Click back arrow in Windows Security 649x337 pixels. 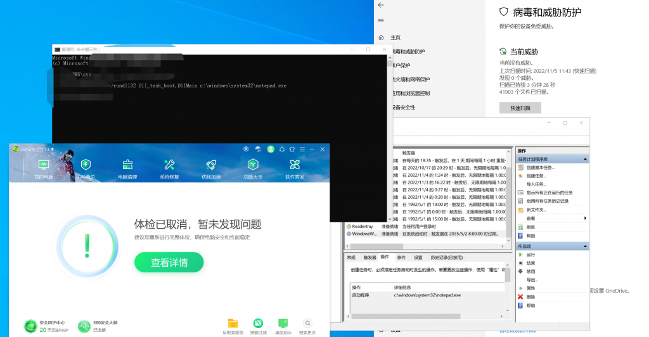[x=381, y=5]
